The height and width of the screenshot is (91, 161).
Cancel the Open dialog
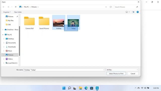pos(133,74)
